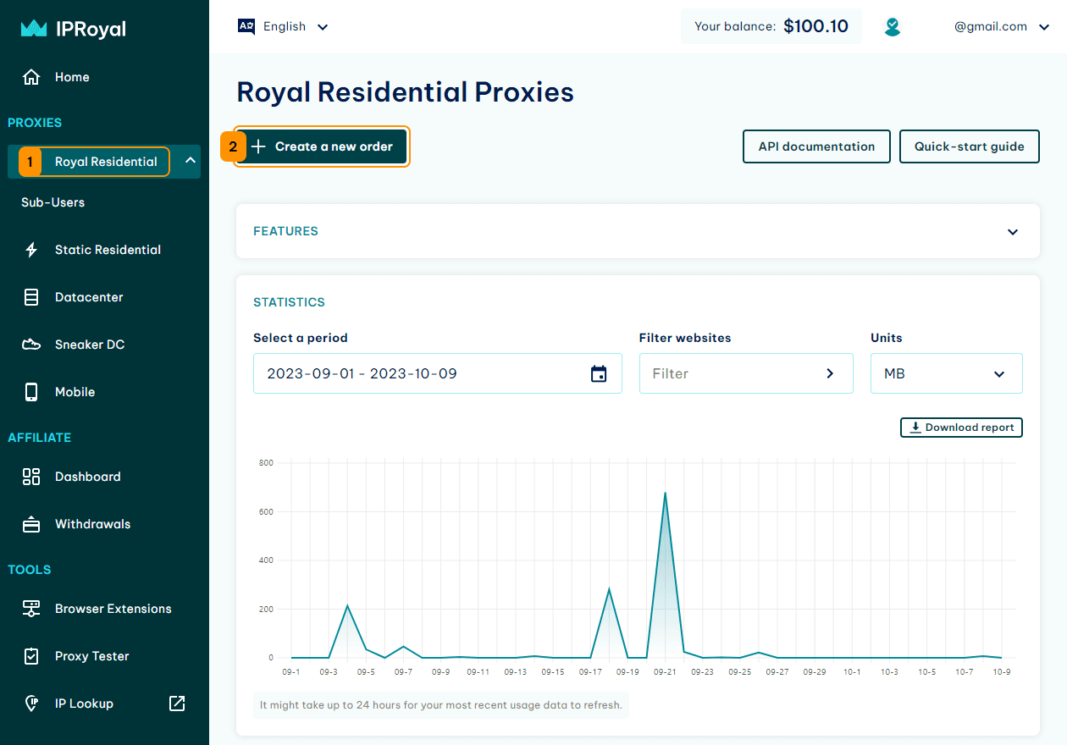Click the FEATURES section heading
Image resolution: width=1067 pixels, height=745 pixels.
pos(286,231)
